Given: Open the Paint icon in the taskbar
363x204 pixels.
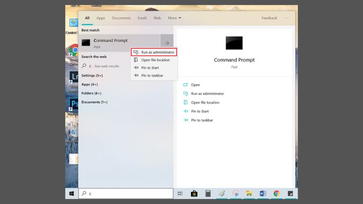Looking at the screenshot, I should pyautogui.click(x=221, y=194).
